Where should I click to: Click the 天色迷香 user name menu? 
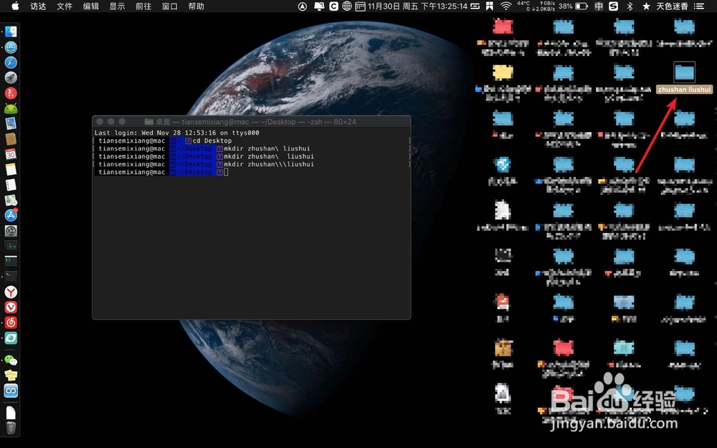(x=673, y=6)
